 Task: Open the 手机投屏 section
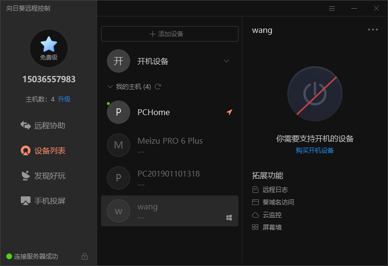click(43, 201)
